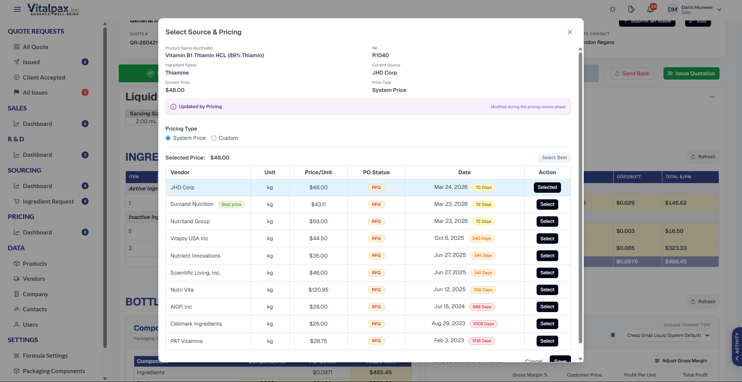Select Nutri Vita as source
The height and width of the screenshot is (382, 742).
(x=547, y=290)
